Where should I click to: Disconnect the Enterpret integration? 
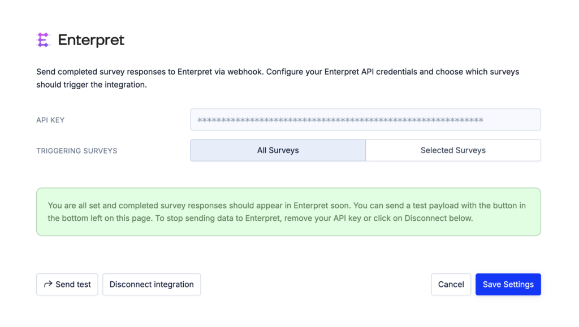152,284
